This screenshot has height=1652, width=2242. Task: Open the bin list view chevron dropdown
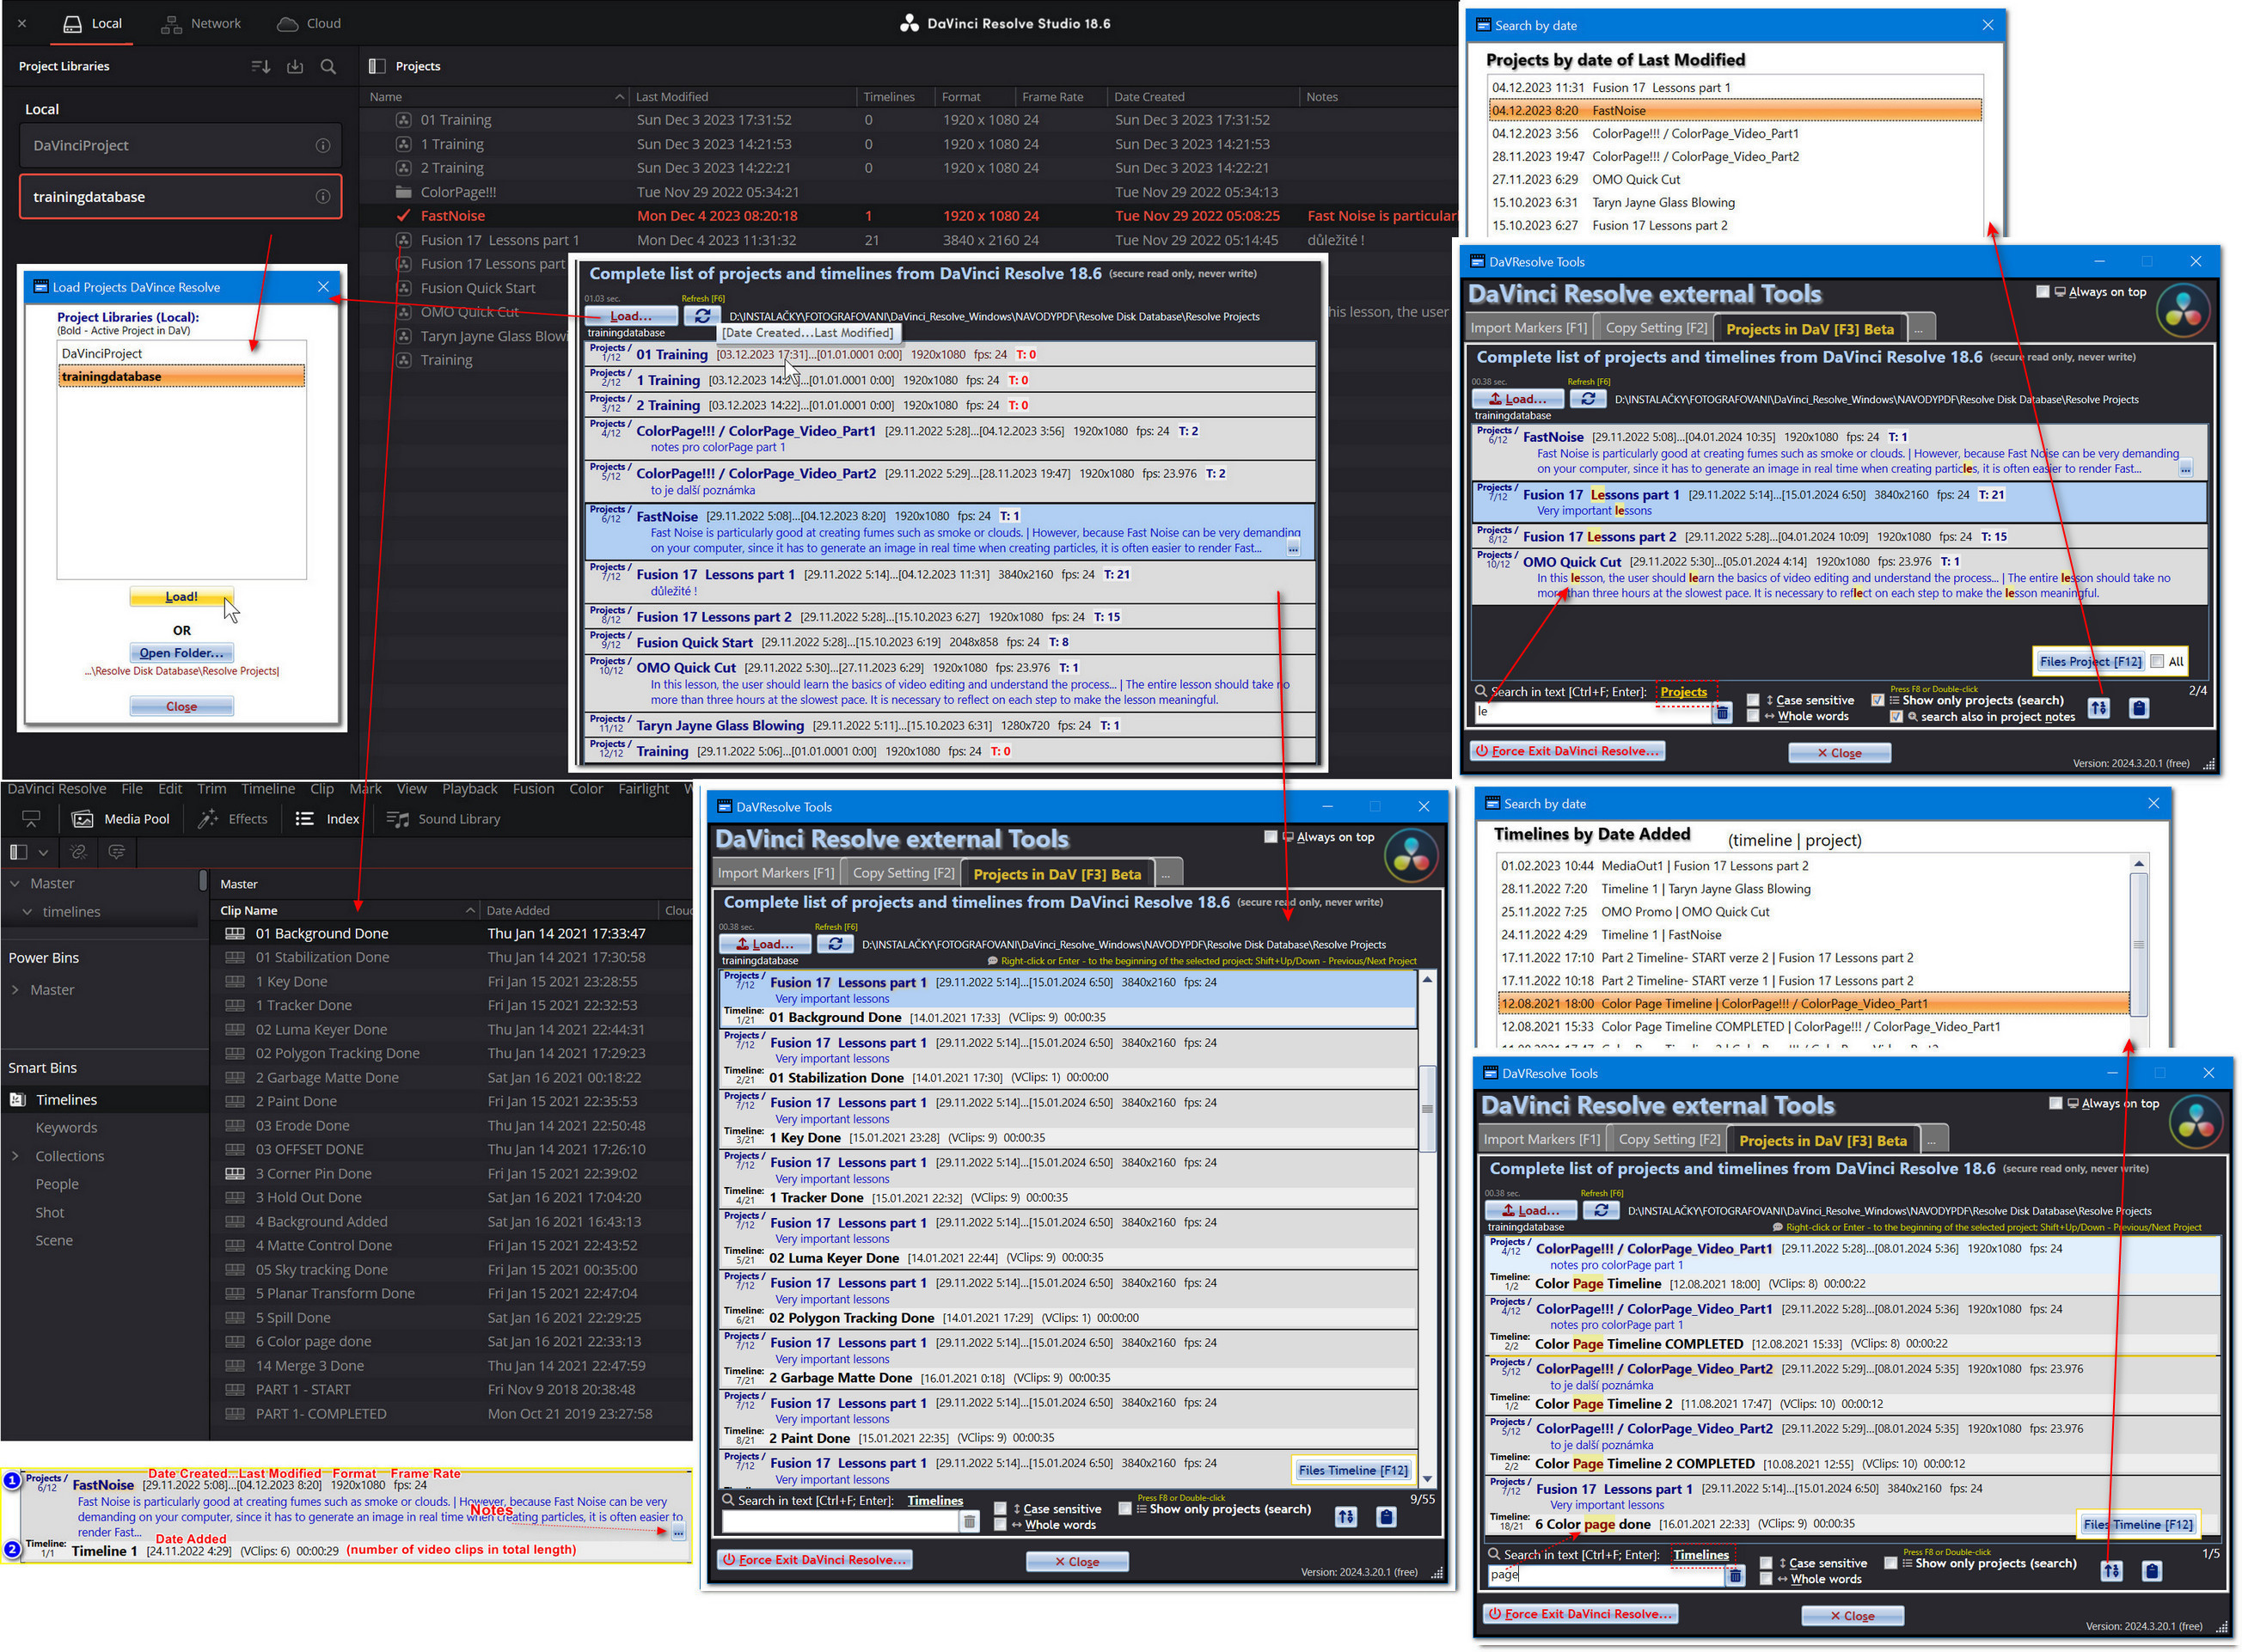[43, 853]
